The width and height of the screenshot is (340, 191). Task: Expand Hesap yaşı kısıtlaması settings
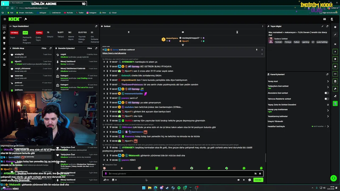point(298,110)
